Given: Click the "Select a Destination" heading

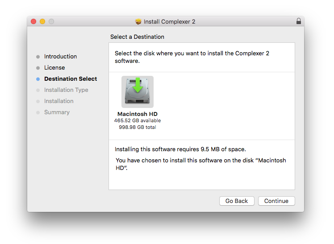Looking at the screenshot, I should pyautogui.click(x=138, y=37).
